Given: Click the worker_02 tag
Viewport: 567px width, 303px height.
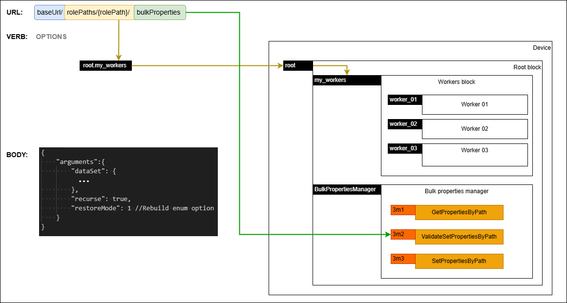Looking at the screenshot, I should coord(405,124).
